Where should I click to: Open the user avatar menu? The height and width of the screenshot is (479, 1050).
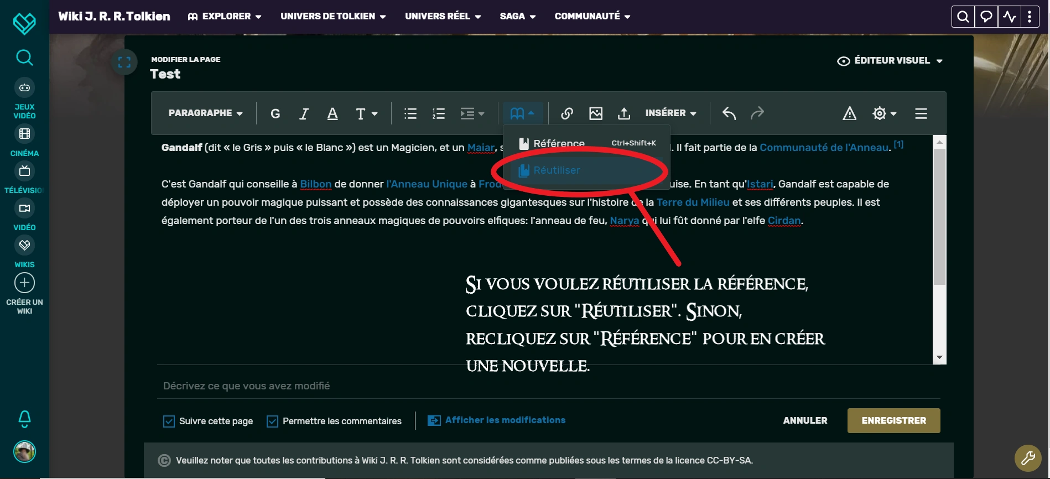tap(24, 452)
